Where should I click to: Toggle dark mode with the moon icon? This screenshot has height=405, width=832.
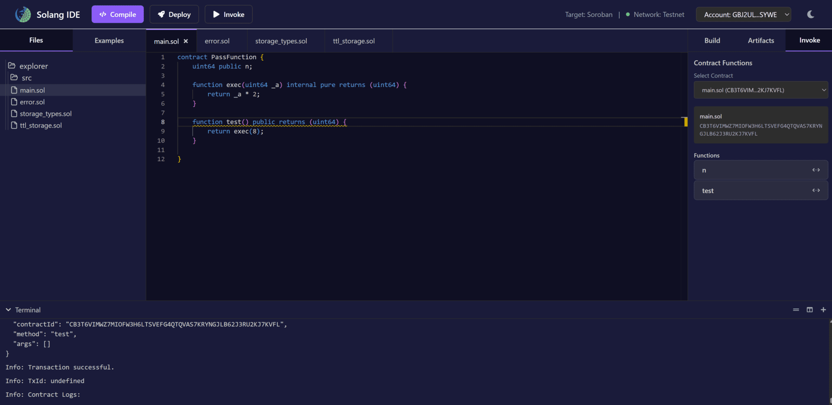point(810,14)
